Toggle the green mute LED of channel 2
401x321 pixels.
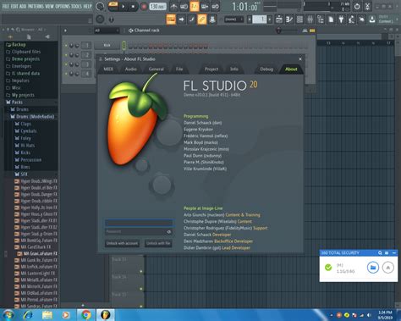[66, 55]
